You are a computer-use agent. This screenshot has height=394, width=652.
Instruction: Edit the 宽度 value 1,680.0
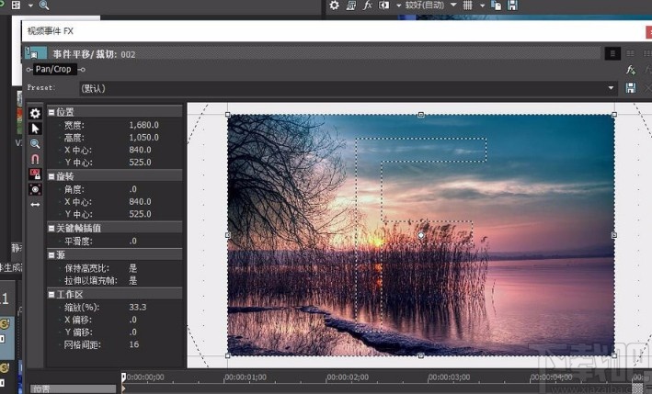click(143, 125)
